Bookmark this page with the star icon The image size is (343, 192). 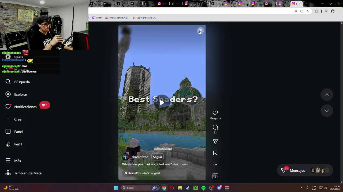point(308,11)
